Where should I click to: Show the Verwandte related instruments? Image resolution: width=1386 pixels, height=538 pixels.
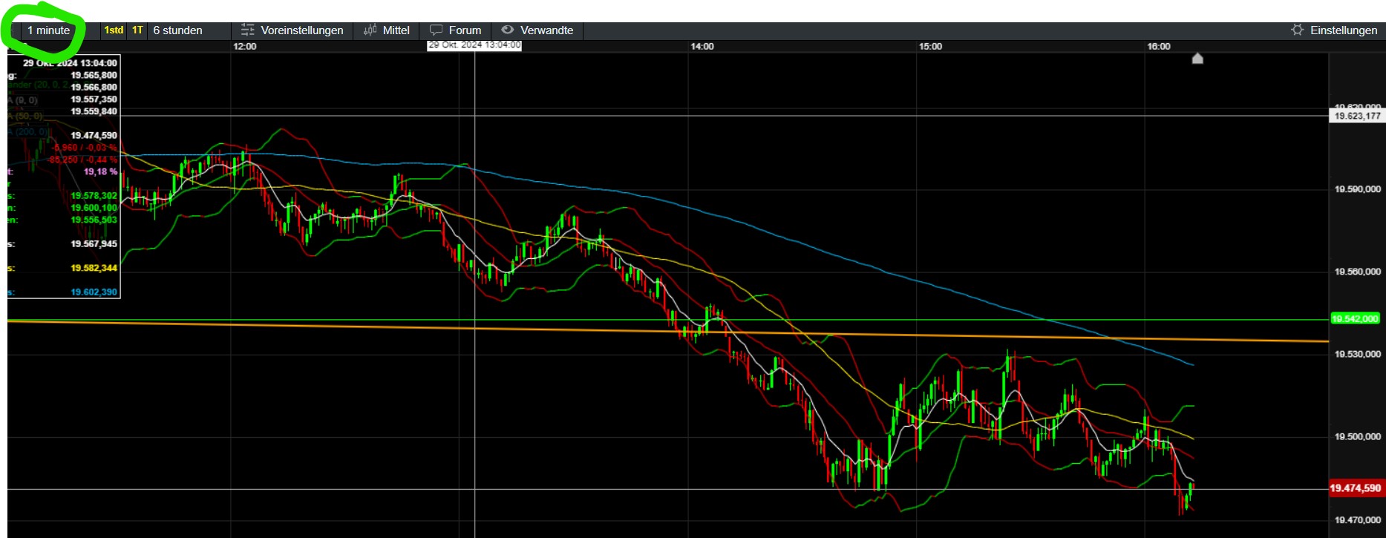tap(537, 30)
